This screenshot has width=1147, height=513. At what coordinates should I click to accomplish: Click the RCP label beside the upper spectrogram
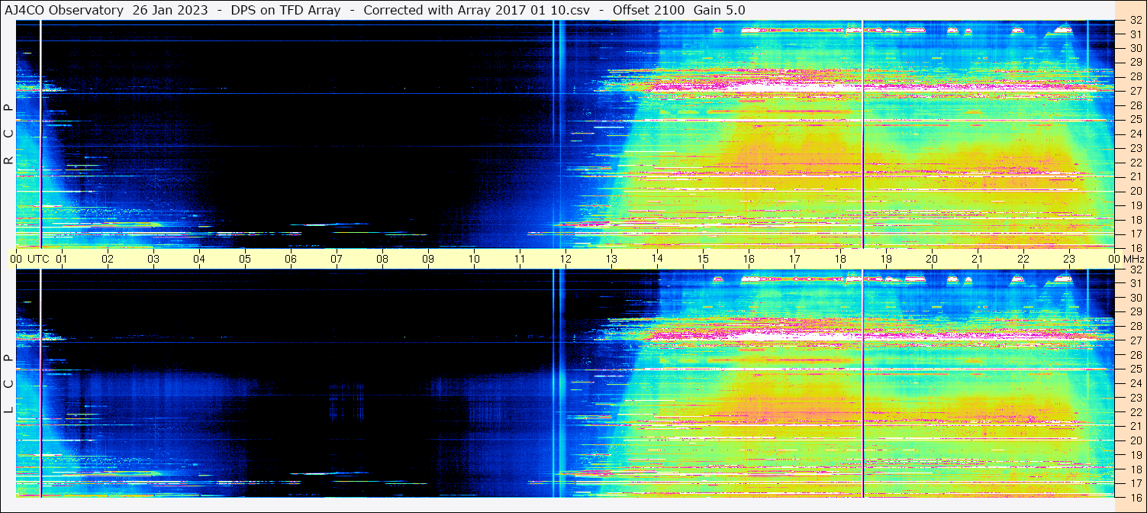8,134
